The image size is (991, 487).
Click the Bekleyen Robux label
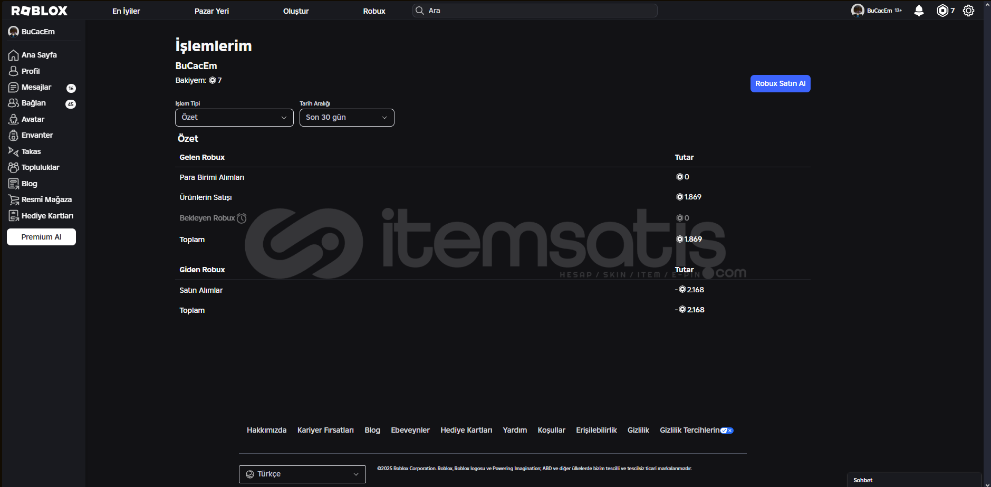207,218
